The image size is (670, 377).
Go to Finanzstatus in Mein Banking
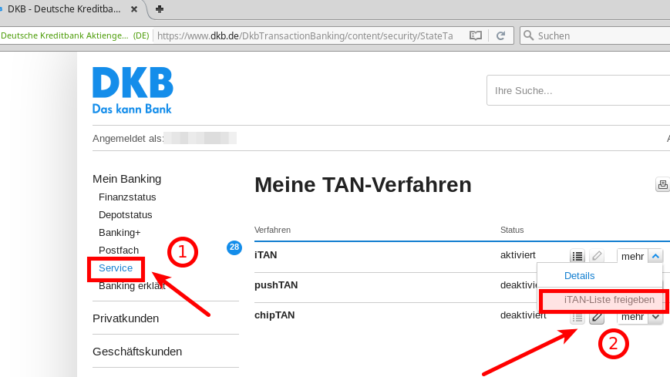click(x=126, y=197)
